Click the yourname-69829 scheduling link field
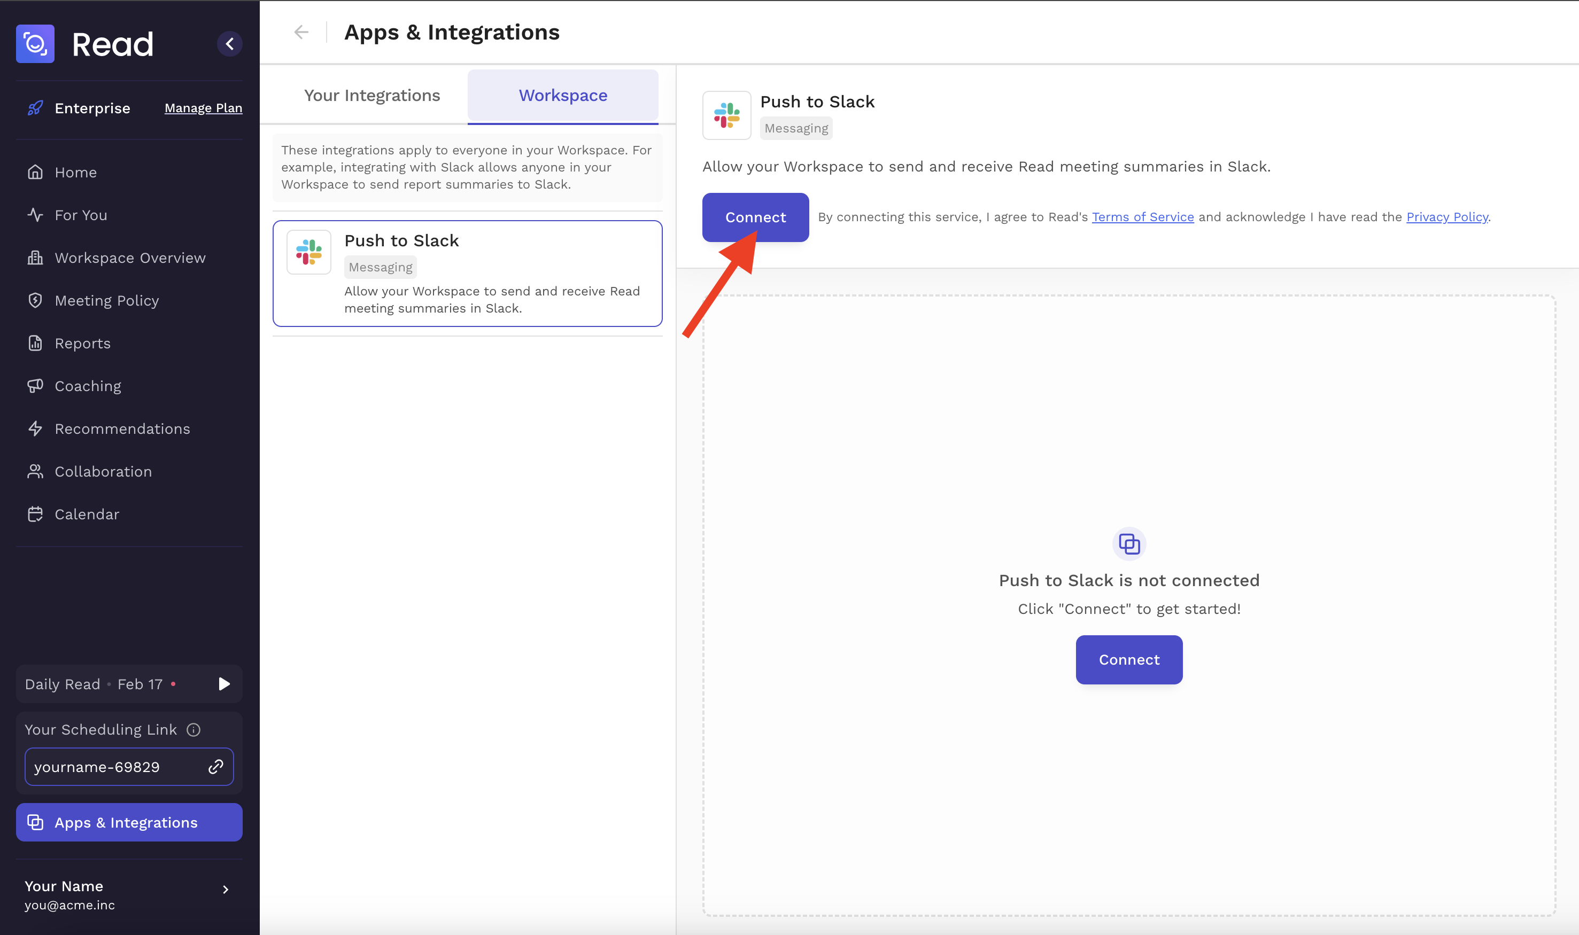Viewport: 1579px width, 935px height. click(x=129, y=767)
